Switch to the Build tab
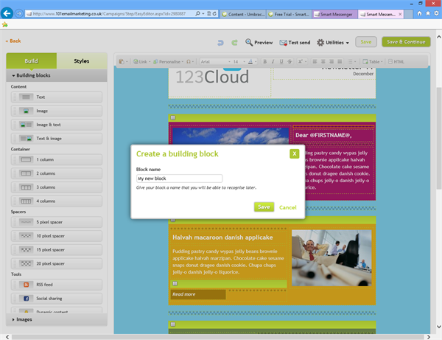442x340 pixels. [x=31, y=60]
